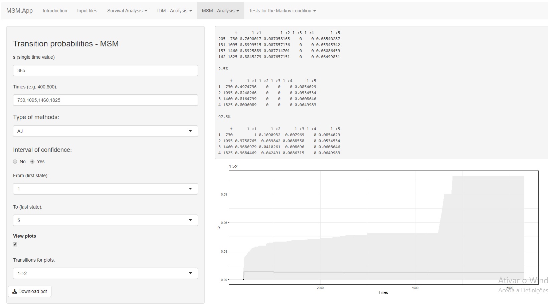The width and height of the screenshot is (548, 304).
Task: Open the Introduction tab
Action: (x=55, y=11)
